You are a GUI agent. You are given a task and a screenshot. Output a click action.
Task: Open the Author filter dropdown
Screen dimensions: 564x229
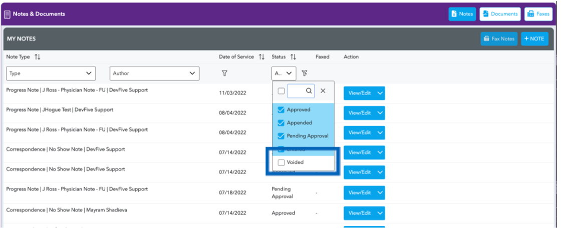click(x=154, y=73)
